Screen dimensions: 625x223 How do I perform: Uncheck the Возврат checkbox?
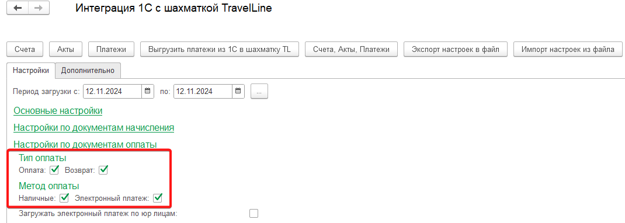point(103,170)
